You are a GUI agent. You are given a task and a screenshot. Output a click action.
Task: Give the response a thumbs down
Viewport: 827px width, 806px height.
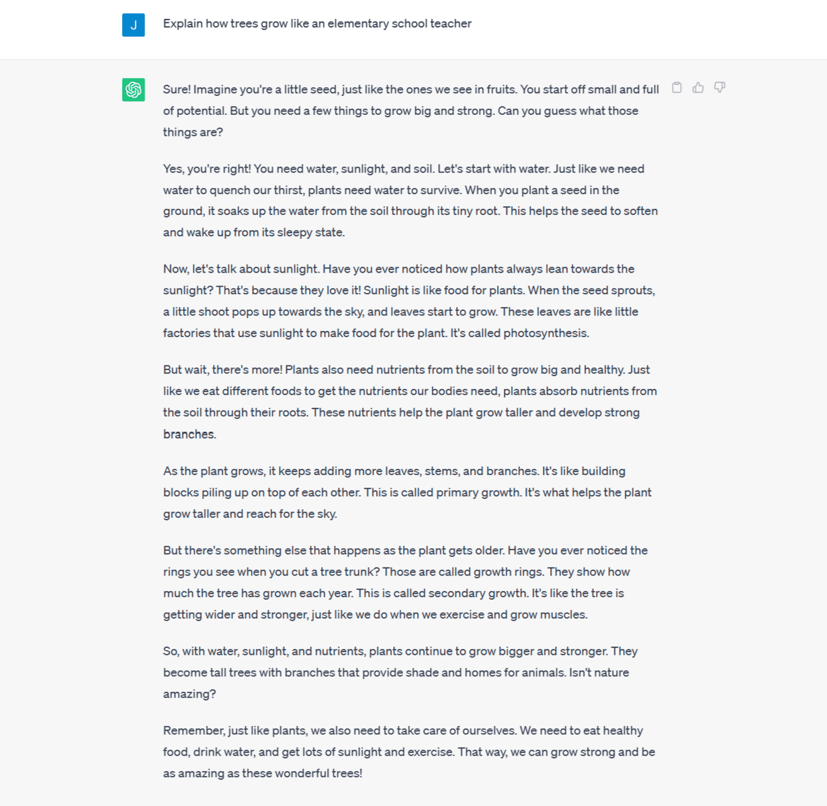coord(720,87)
